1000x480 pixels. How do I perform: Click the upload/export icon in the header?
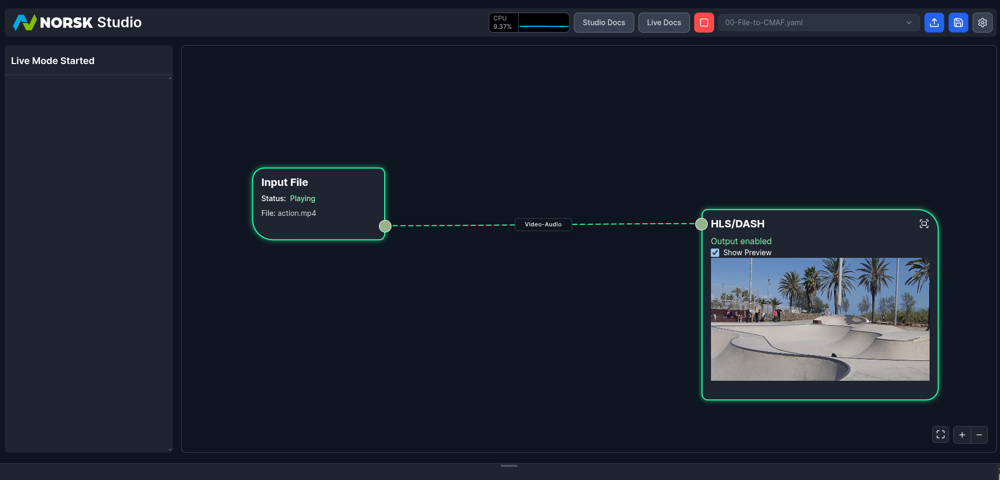934,23
